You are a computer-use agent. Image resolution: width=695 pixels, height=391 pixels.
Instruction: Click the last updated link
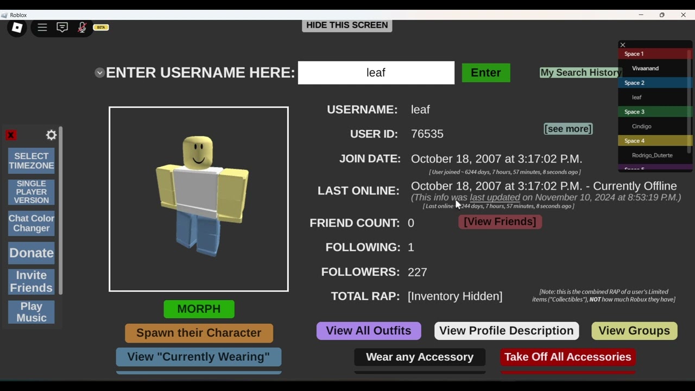pyautogui.click(x=495, y=198)
